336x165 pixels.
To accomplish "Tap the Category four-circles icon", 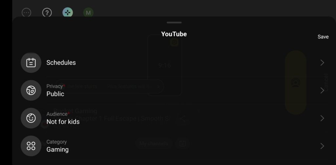I will click(31, 146).
